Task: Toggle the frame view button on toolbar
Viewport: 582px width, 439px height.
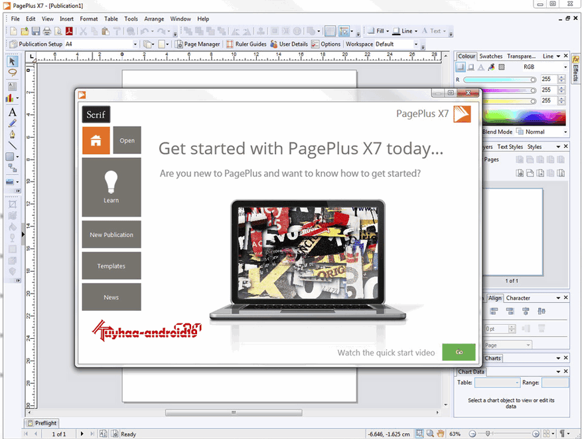Action: (330, 31)
